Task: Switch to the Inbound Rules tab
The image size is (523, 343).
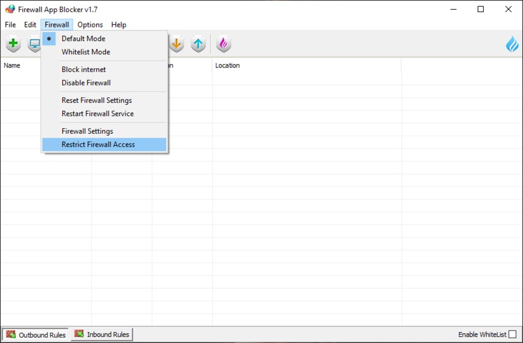Action: coord(102,334)
